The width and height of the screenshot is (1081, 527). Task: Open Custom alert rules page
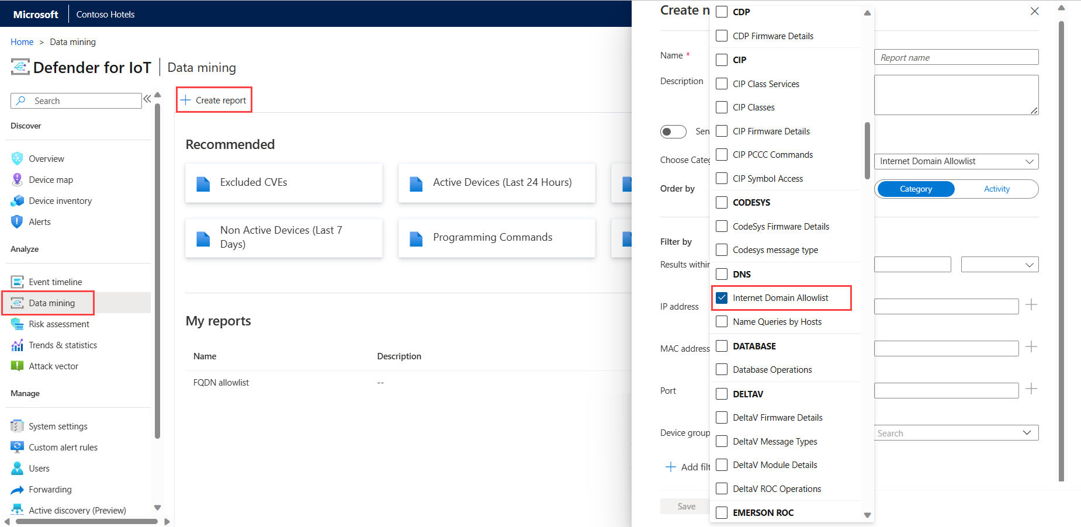[x=63, y=447]
